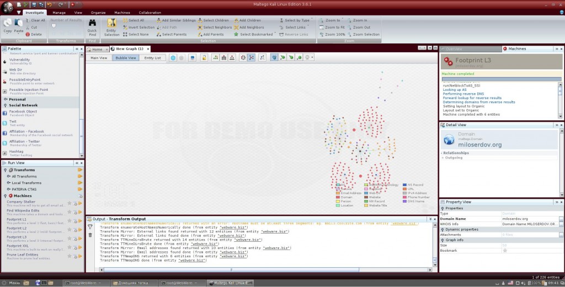Collapse the Machines tree node in Run View
The width and height of the screenshot is (565, 287).
pos(5,196)
